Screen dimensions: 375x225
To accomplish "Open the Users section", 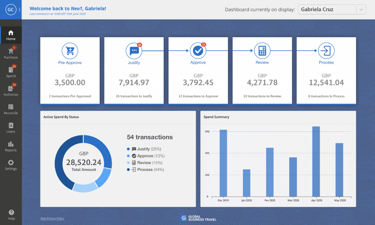I will (11, 128).
